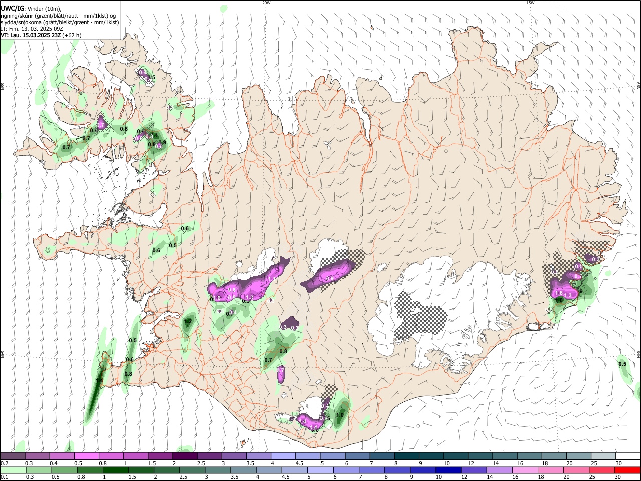
Task: Select the upper legend swatch between 3 and 3.5
Action: pos(234,456)
